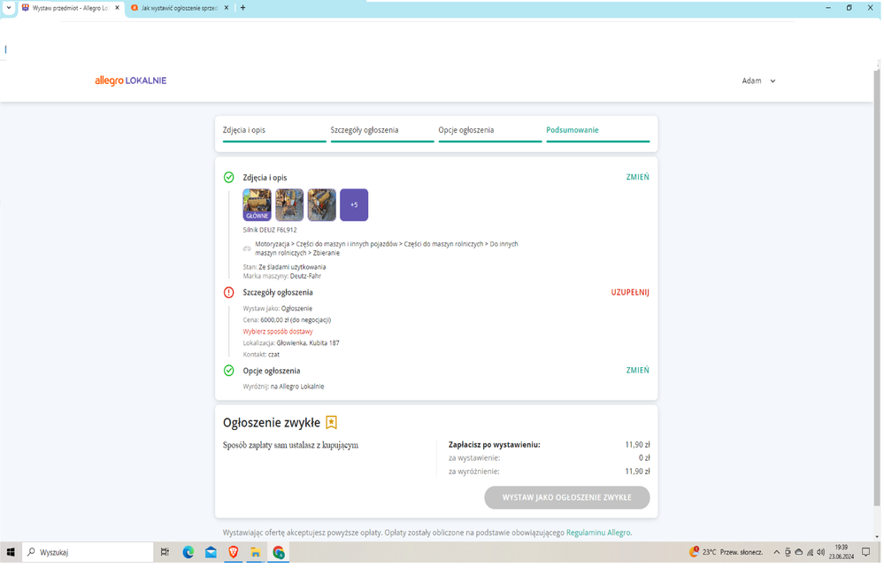The width and height of the screenshot is (884, 568).
Task: Expand the Adam account dropdown
Action: [758, 81]
